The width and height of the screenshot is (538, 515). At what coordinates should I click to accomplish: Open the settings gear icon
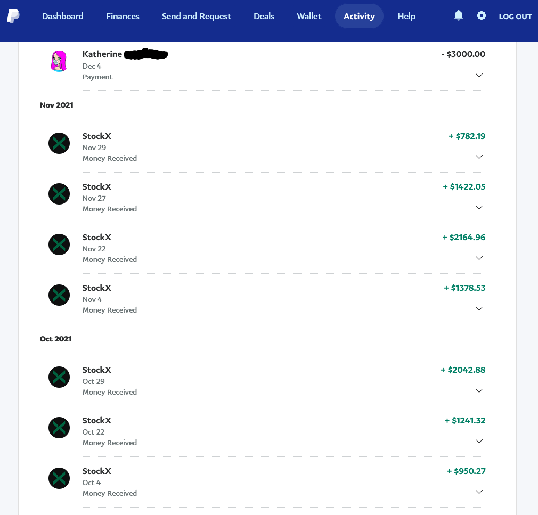[x=482, y=16]
